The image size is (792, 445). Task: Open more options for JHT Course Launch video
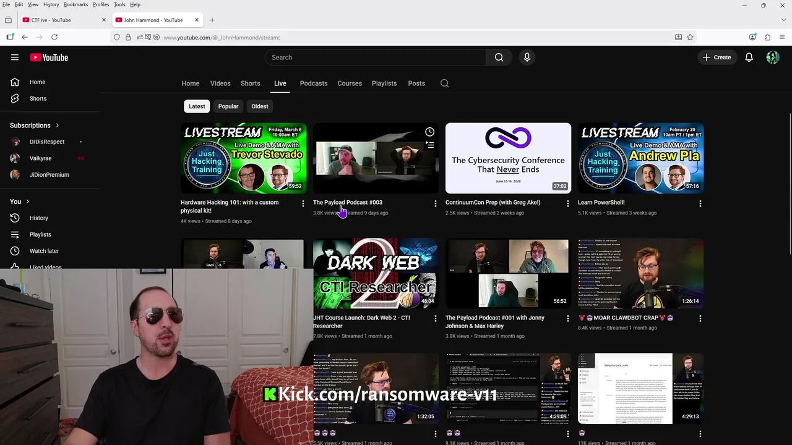tap(435, 318)
